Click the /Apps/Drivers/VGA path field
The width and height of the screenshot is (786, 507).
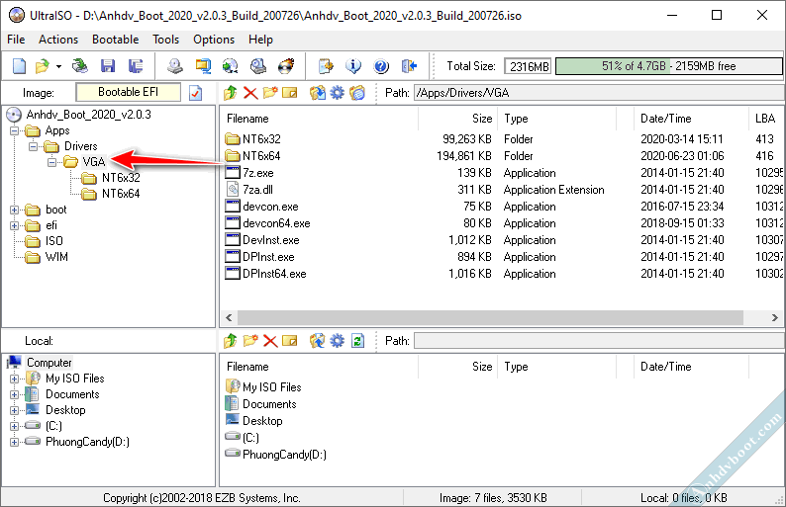point(599,93)
